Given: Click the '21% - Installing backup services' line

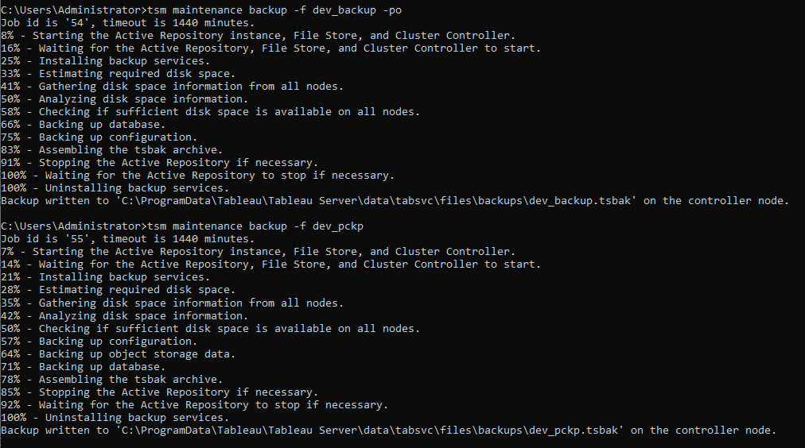Looking at the screenshot, I should pyautogui.click(x=105, y=277).
